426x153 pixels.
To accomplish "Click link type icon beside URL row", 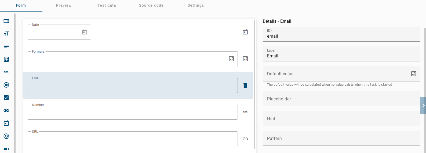I will (245, 139).
